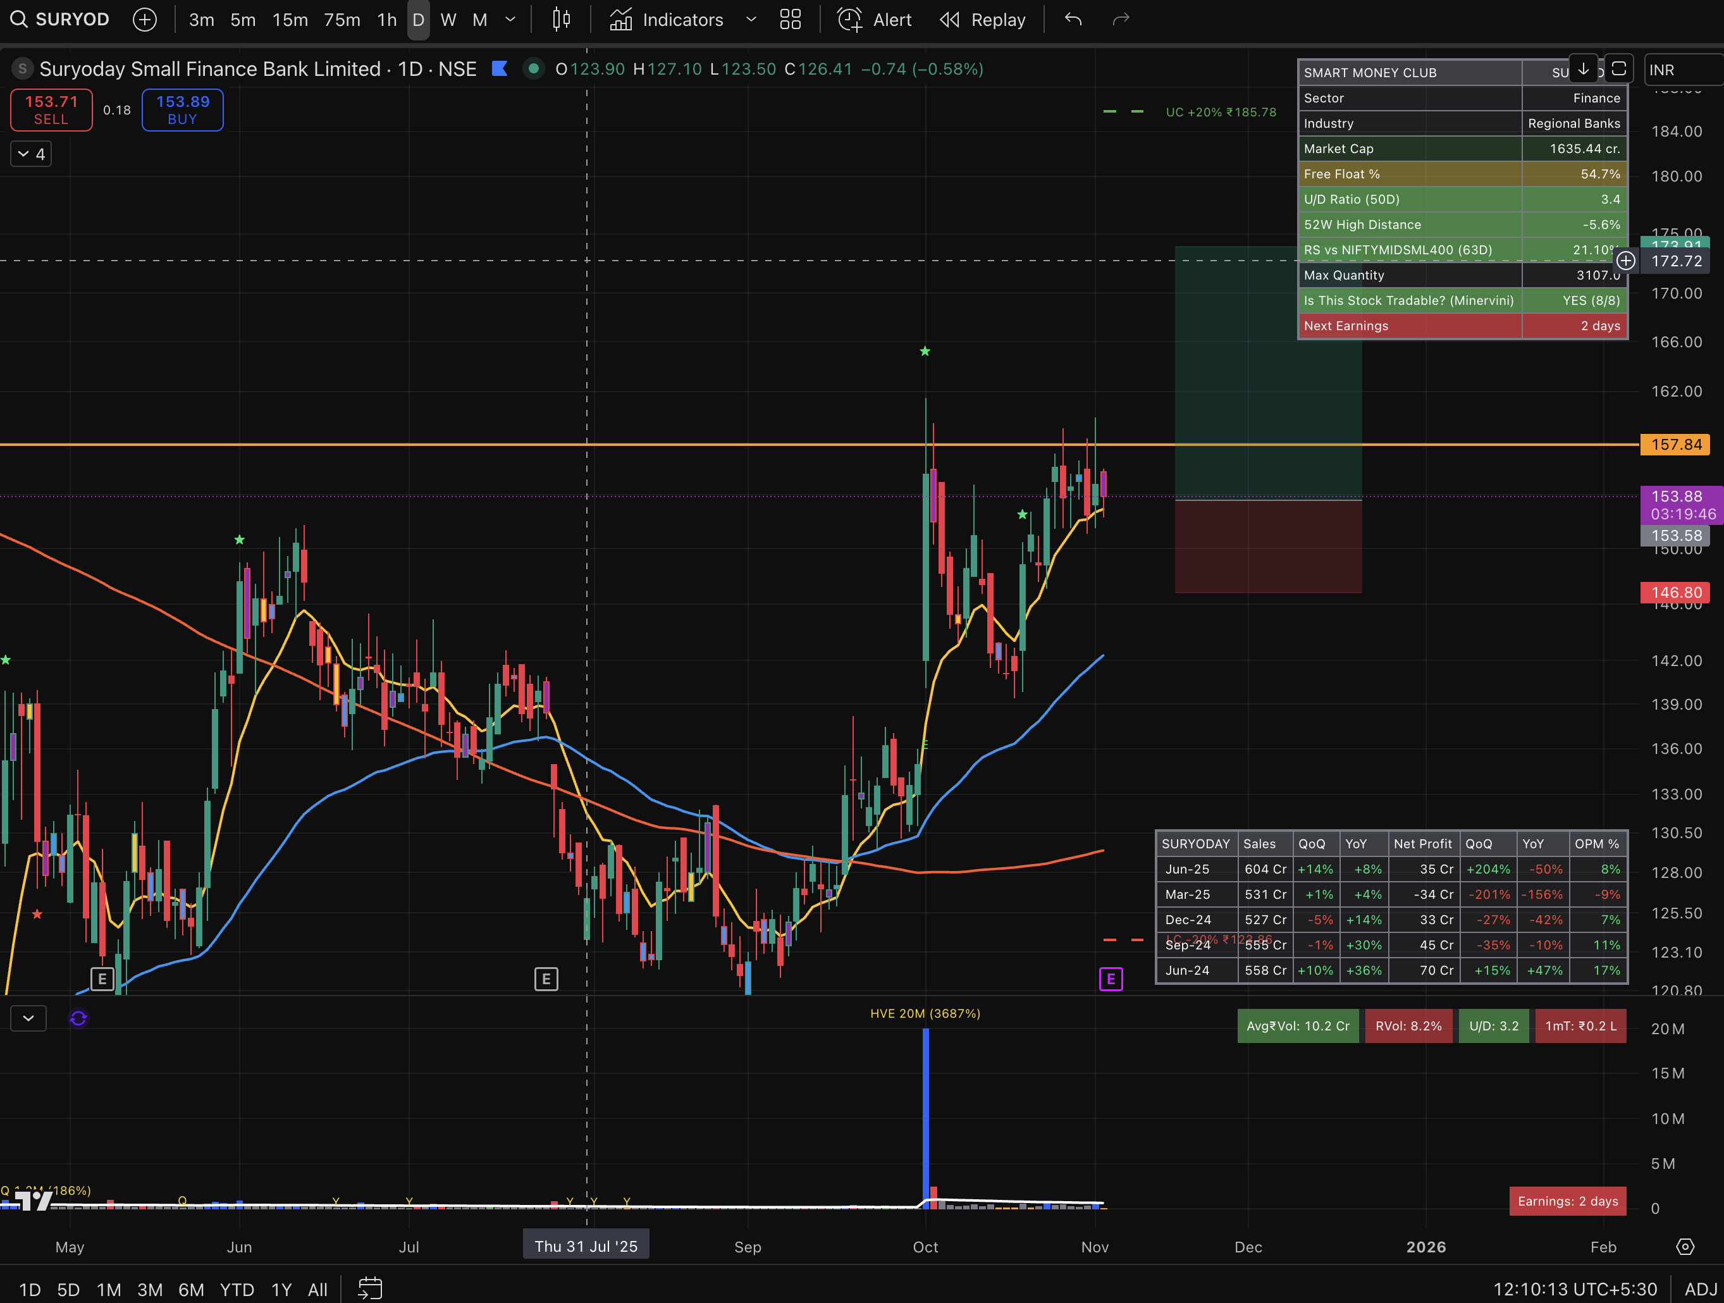
Task: Start Replay mode
Action: pos(982,20)
